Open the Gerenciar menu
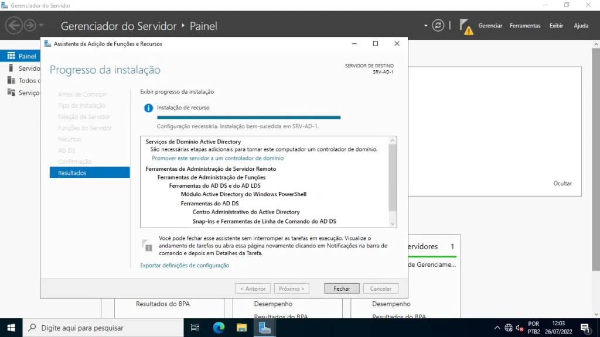This screenshot has height=337, width=600. pos(490,26)
